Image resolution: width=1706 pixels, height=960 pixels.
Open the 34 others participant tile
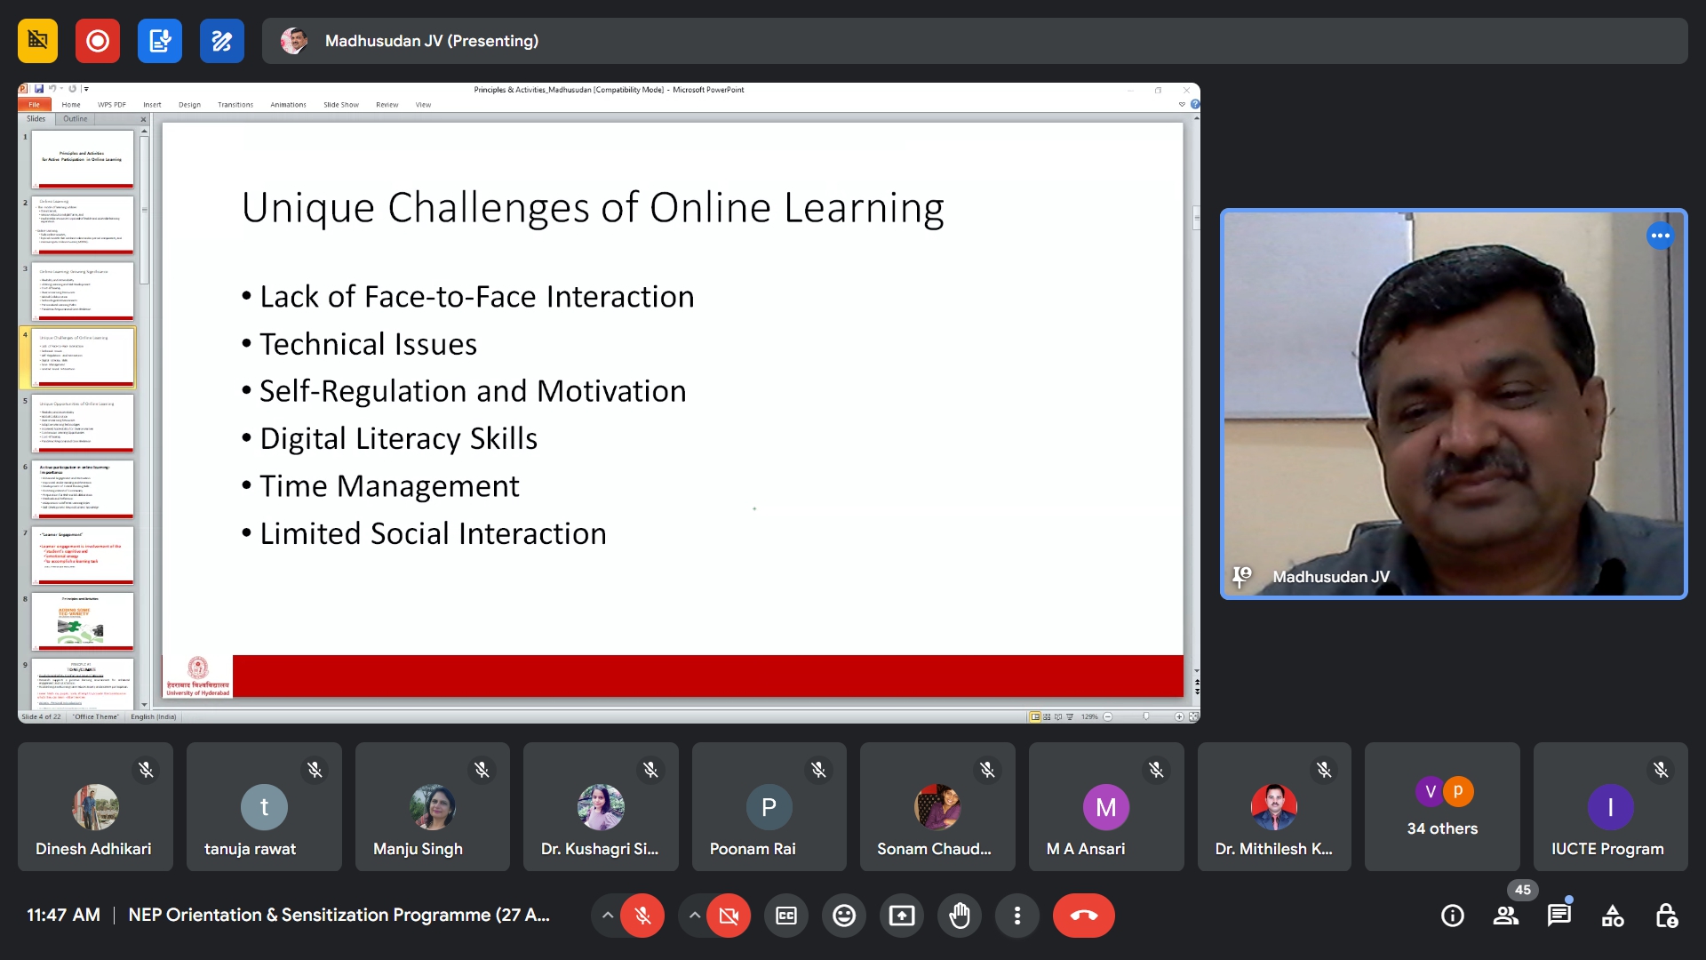click(1442, 807)
